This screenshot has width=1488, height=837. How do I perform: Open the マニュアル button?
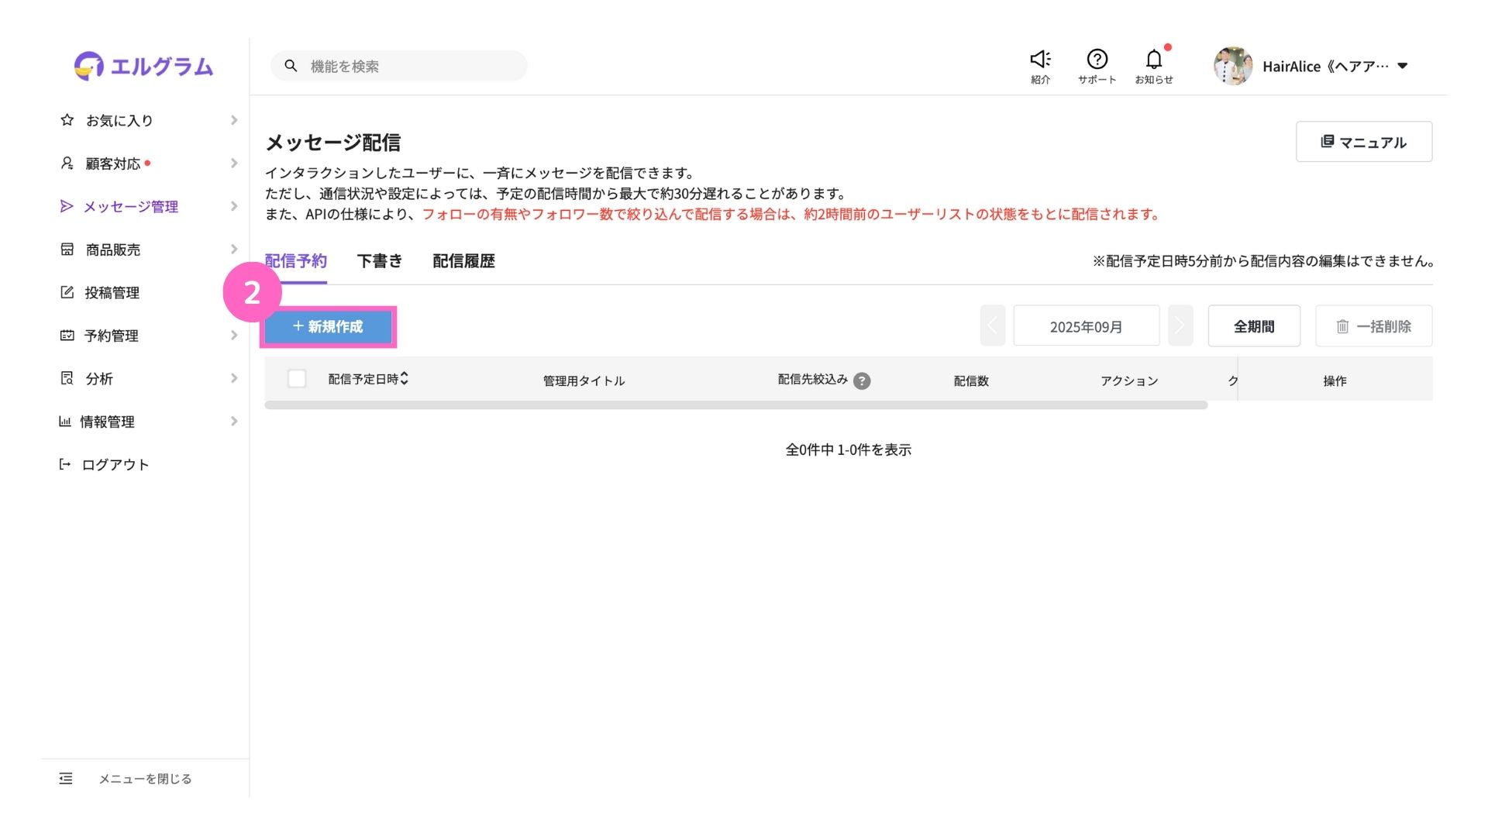[x=1363, y=142]
